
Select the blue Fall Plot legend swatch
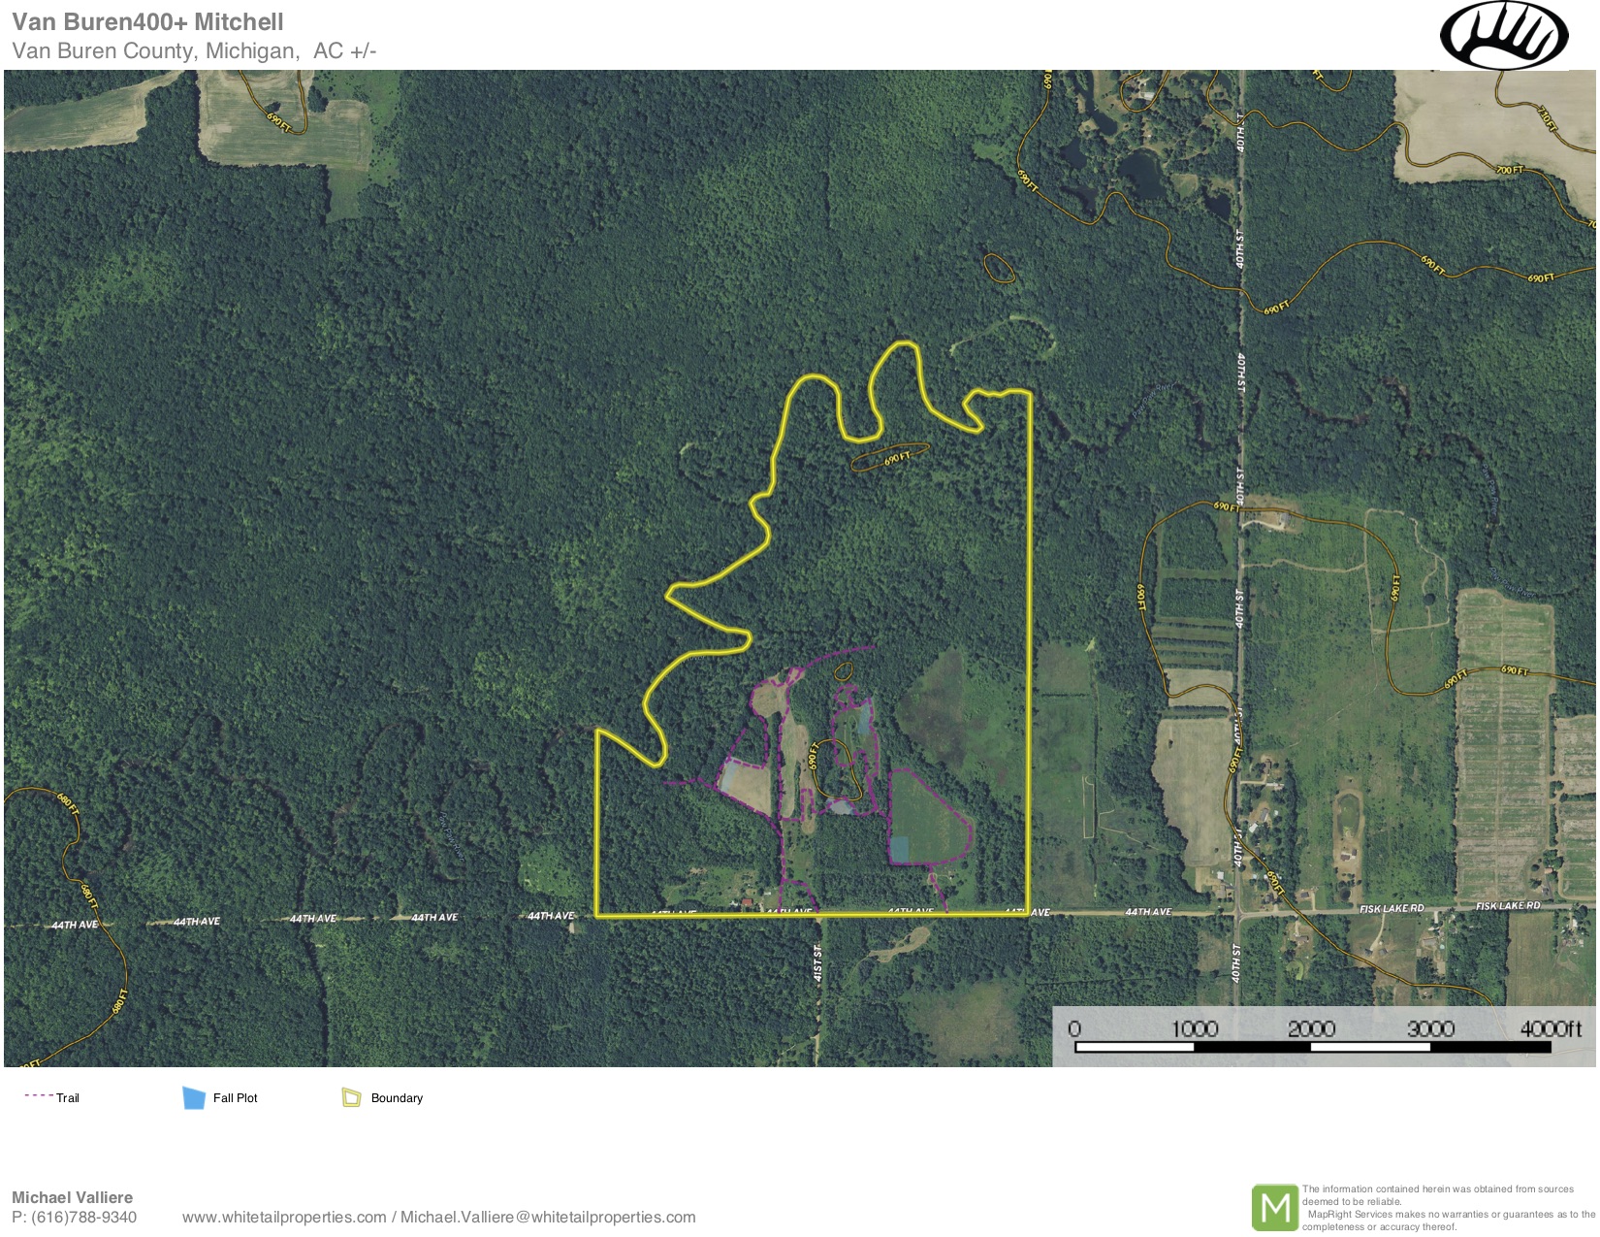194,1097
